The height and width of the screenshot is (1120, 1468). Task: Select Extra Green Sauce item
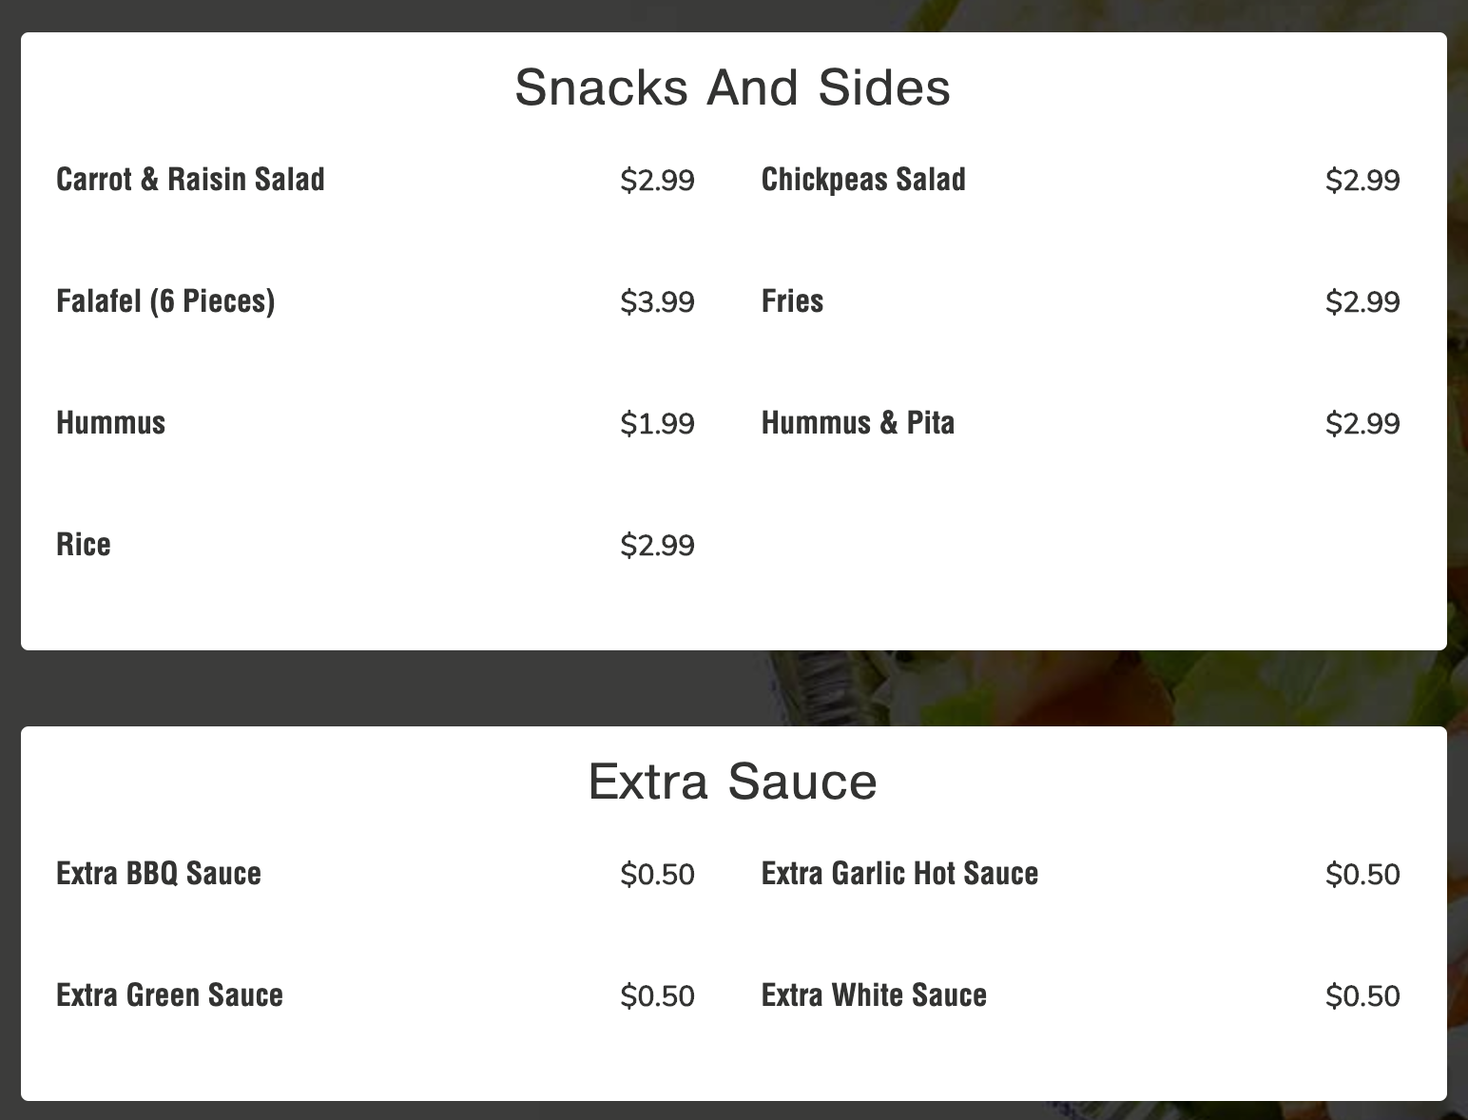pos(169,995)
